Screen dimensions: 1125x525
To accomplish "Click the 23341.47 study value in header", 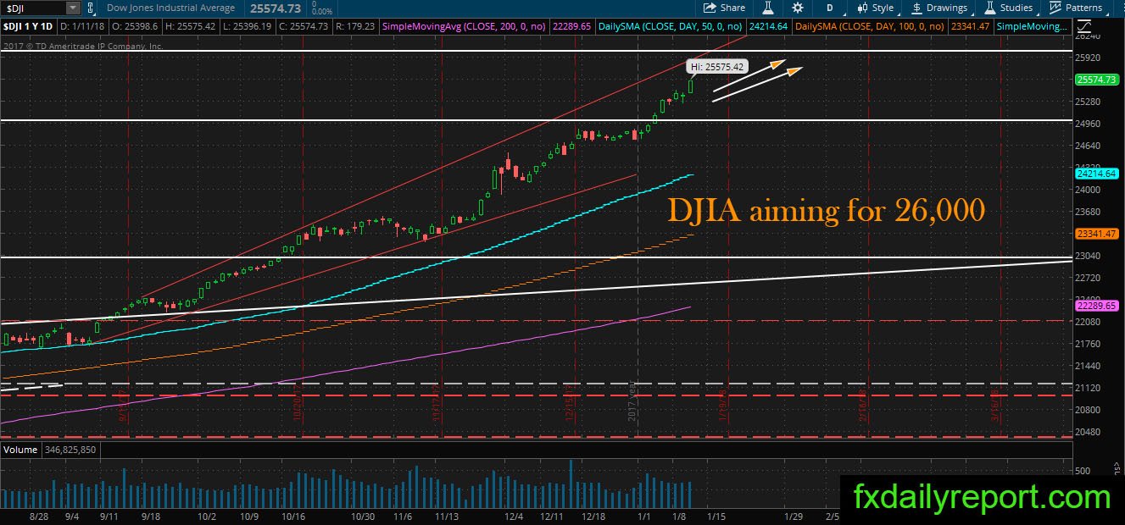I will [971, 27].
